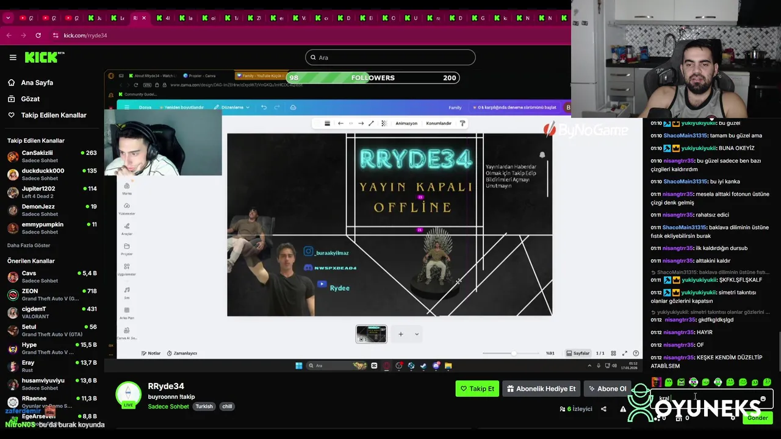
Task: Expand Canva add page options chevron
Action: (417, 334)
